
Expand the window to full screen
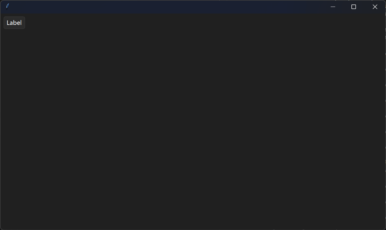click(354, 7)
